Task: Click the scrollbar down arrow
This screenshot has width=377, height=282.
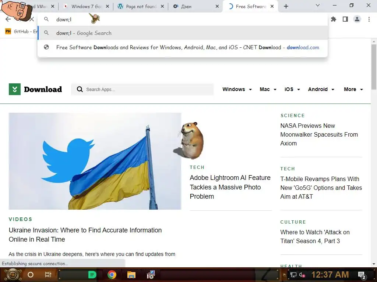Action: click(x=374, y=264)
